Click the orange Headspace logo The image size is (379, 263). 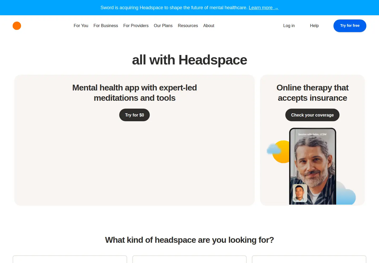17,26
